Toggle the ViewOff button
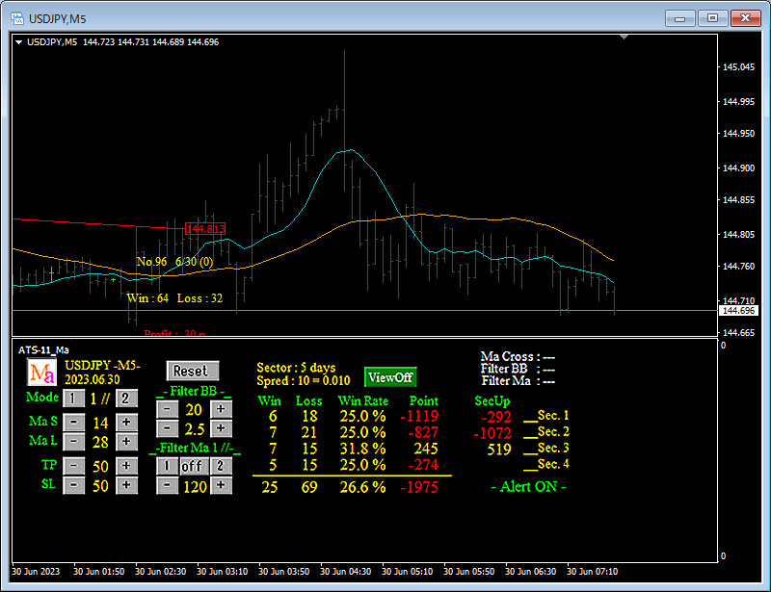The height and width of the screenshot is (592, 771). pyautogui.click(x=390, y=377)
